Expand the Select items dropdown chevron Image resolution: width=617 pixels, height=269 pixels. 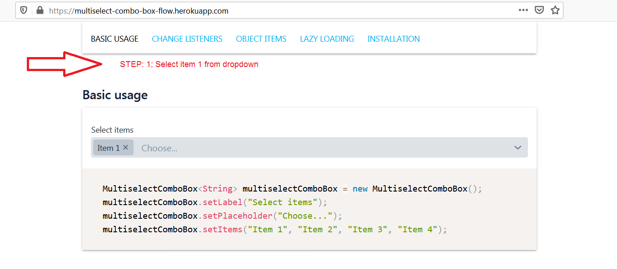click(517, 148)
